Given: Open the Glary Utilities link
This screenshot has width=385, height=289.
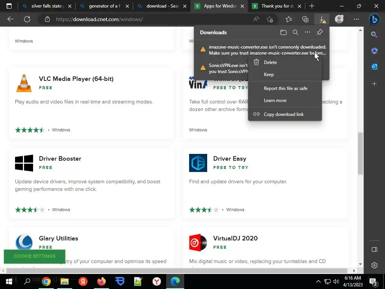Looking at the screenshot, I should click(58, 238).
